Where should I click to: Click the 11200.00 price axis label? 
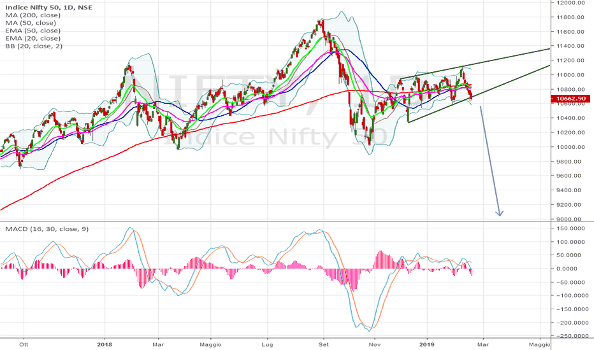(570, 60)
